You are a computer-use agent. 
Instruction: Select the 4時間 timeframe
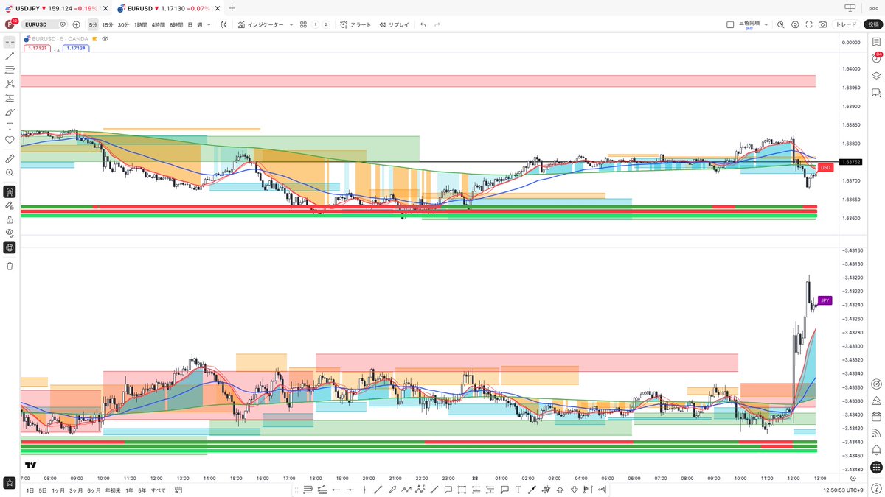(159, 24)
